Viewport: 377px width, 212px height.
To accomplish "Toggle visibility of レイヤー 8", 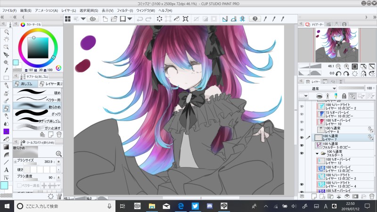I will (x=302, y=130).
